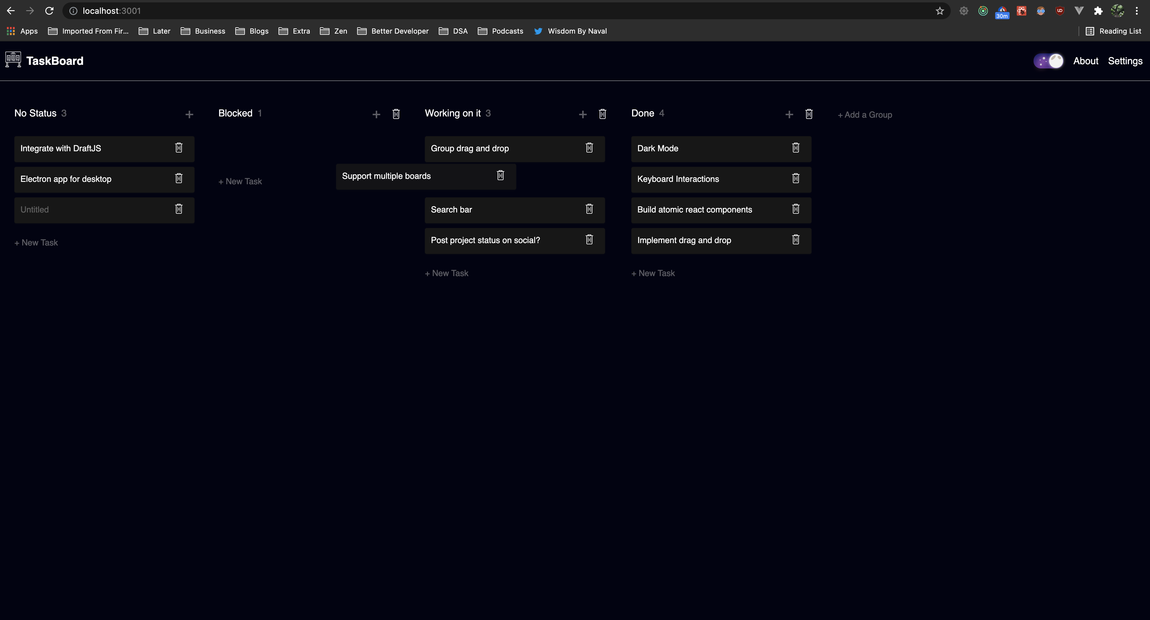The height and width of the screenshot is (620, 1150).
Task: Click trash icon on Search bar task
Action: click(x=589, y=209)
